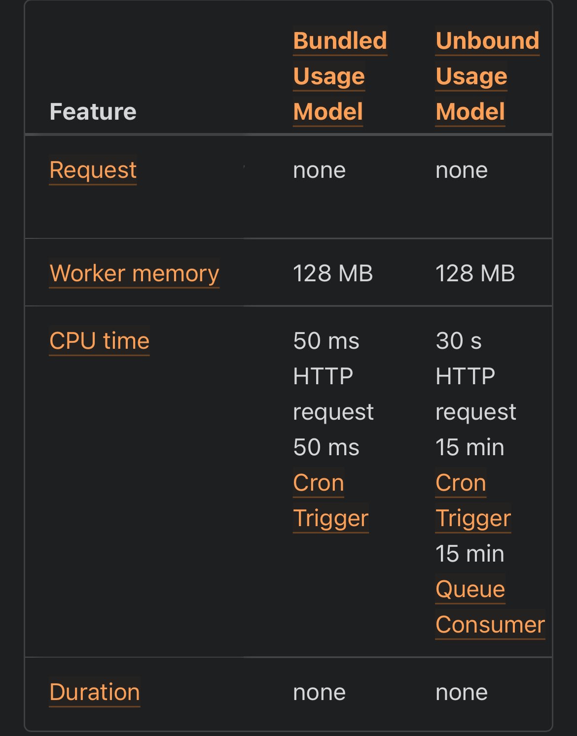Select Unbound "none" value in Request row
The width and height of the screenshot is (577, 736).
(x=462, y=170)
